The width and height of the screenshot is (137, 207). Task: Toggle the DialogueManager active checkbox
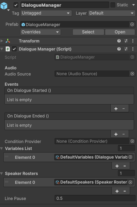(16, 5)
